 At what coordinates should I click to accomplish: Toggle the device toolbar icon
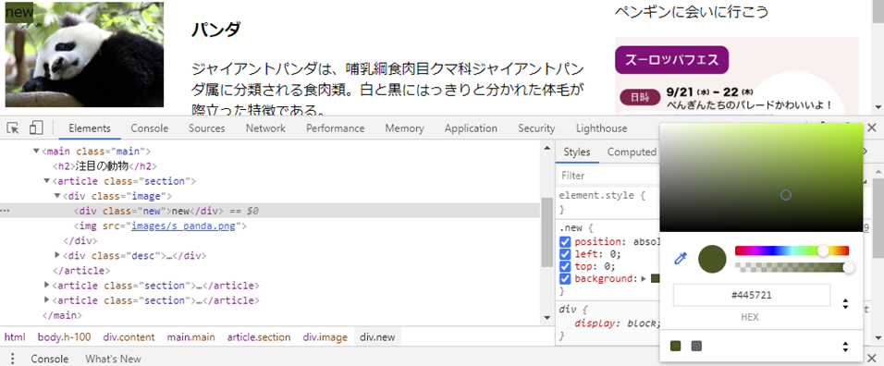point(36,128)
